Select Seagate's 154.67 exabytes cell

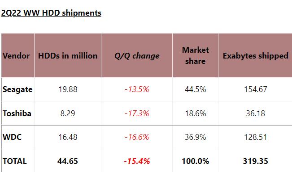256,89
